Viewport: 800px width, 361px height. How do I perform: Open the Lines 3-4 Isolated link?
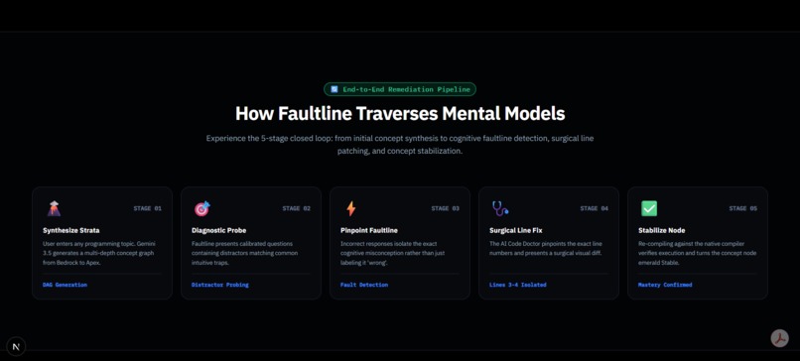tap(518, 285)
